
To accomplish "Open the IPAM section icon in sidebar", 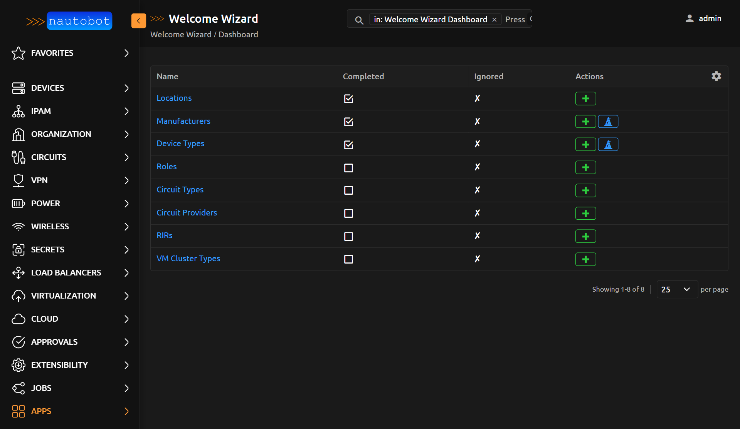I will pyautogui.click(x=18, y=111).
